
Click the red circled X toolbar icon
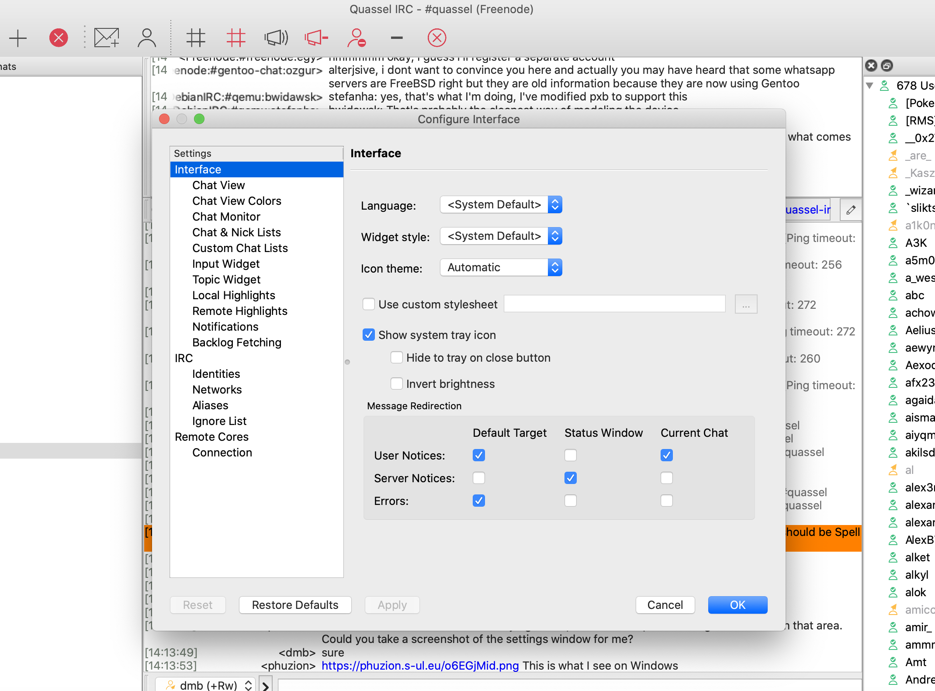click(437, 38)
